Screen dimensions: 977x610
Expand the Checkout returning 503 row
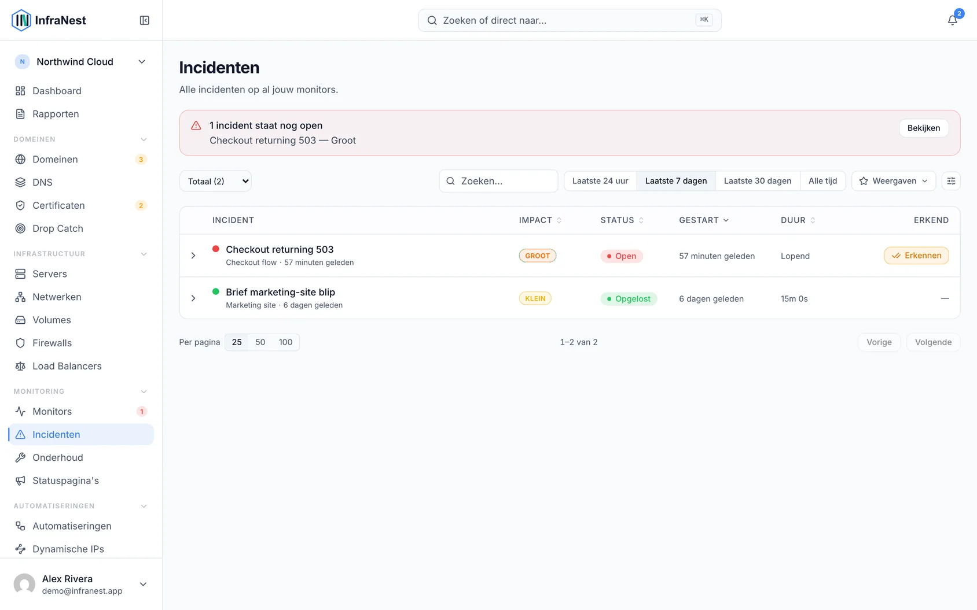click(x=193, y=256)
